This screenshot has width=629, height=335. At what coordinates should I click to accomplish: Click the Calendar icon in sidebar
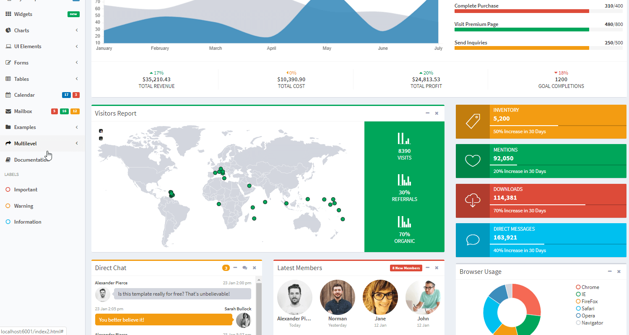[8, 95]
